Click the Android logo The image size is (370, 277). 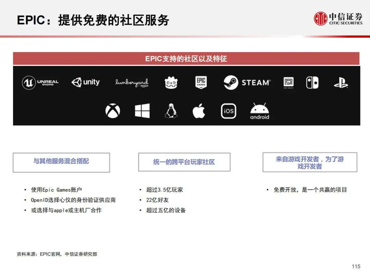(x=260, y=111)
